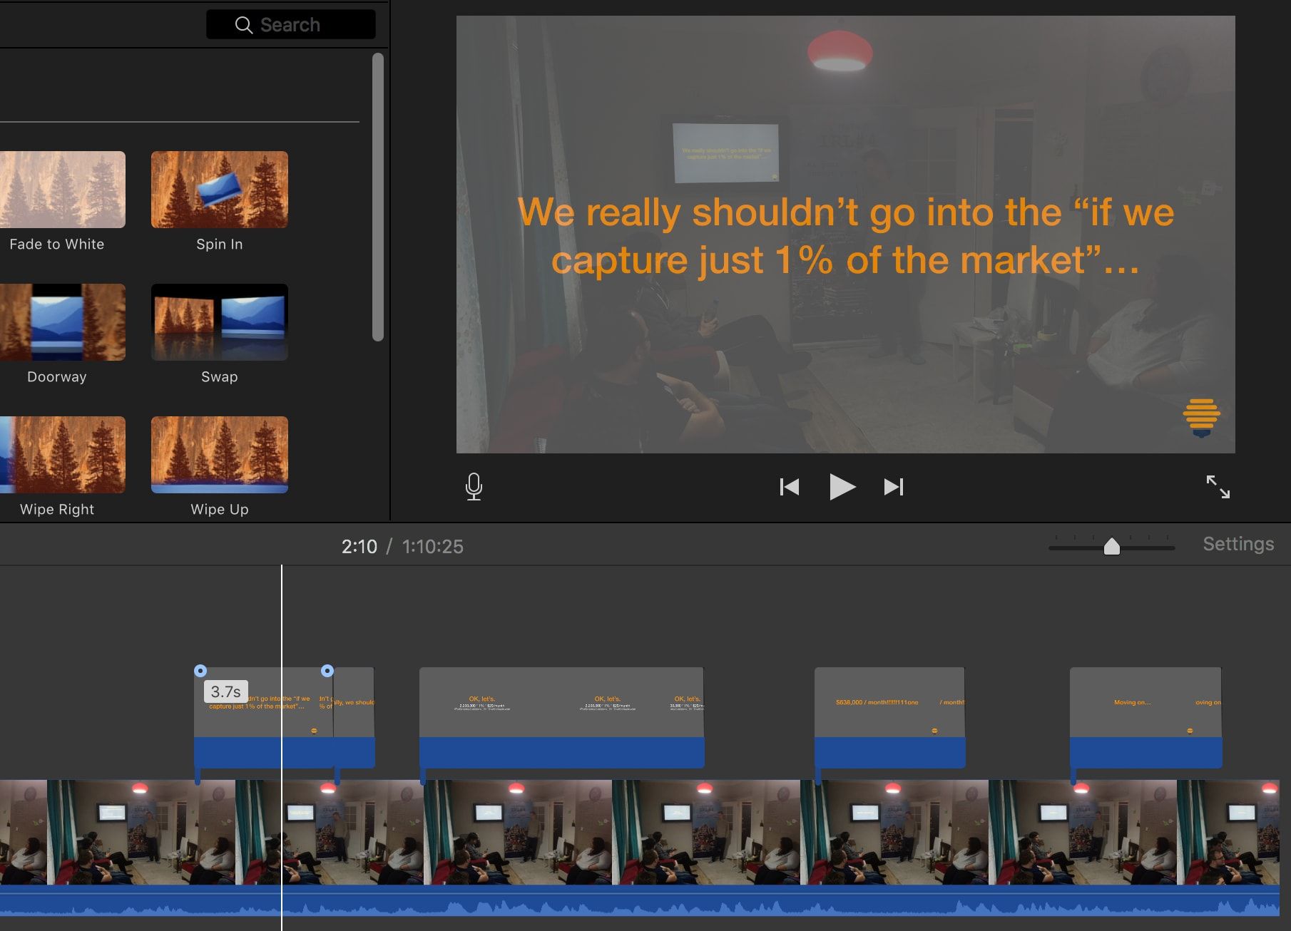Click the 'Wipe Right' label
Screen dimensions: 1291x931
coord(57,509)
